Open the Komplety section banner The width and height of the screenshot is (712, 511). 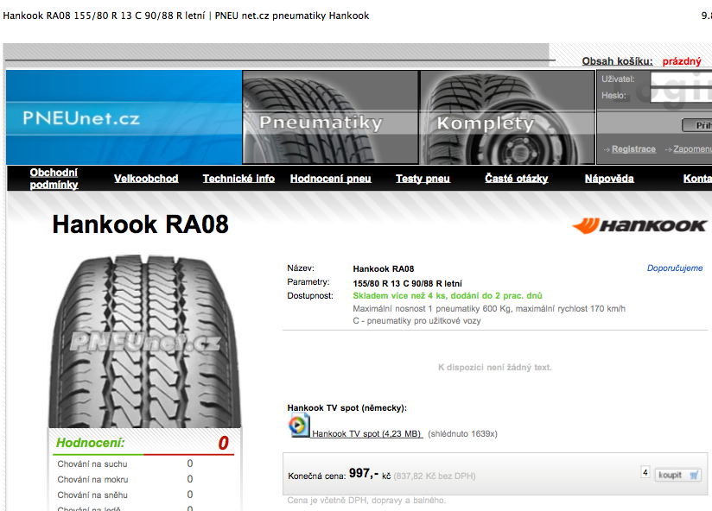507,117
